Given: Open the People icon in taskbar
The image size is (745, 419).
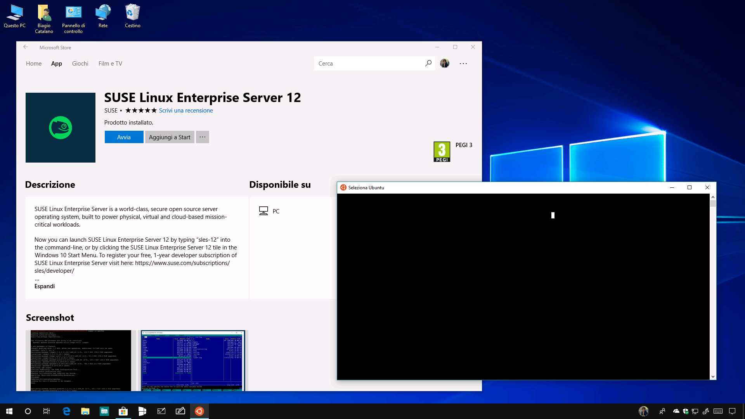Looking at the screenshot, I should click(x=662, y=411).
